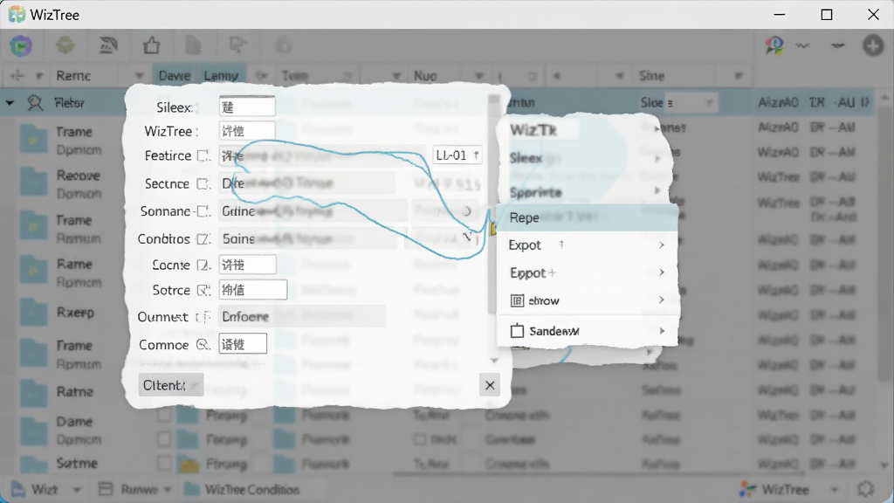Open the Expot menu entry
The image size is (894, 503).
588,245
